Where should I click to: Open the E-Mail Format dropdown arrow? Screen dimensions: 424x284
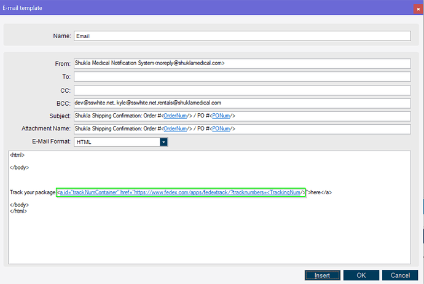[x=163, y=142]
